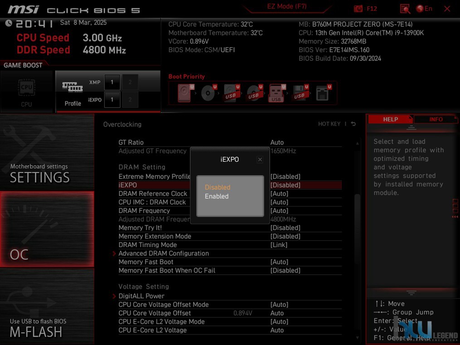Viewport: 460px width, 345px height.
Task: Switch to the HELP tab
Action: click(x=390, y=119)
